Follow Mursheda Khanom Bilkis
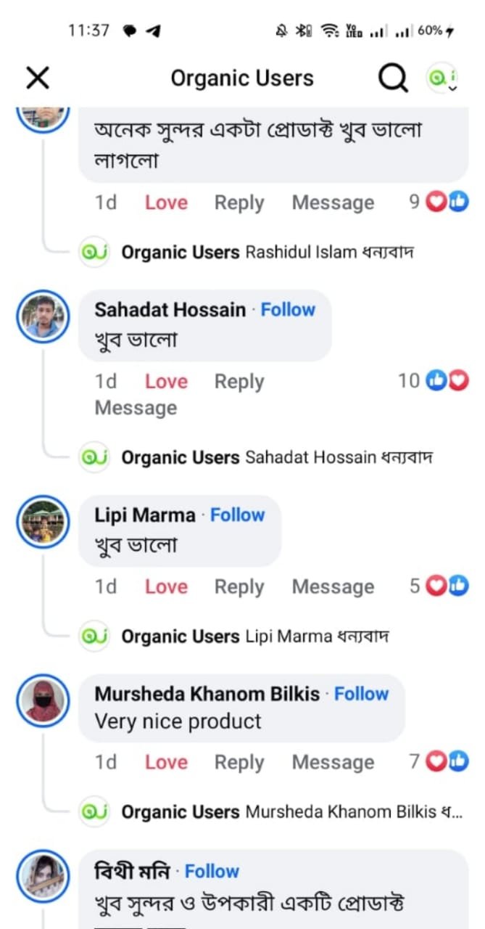Image resolution: width=485 pixels, height=929 pixels. [361, 694]
